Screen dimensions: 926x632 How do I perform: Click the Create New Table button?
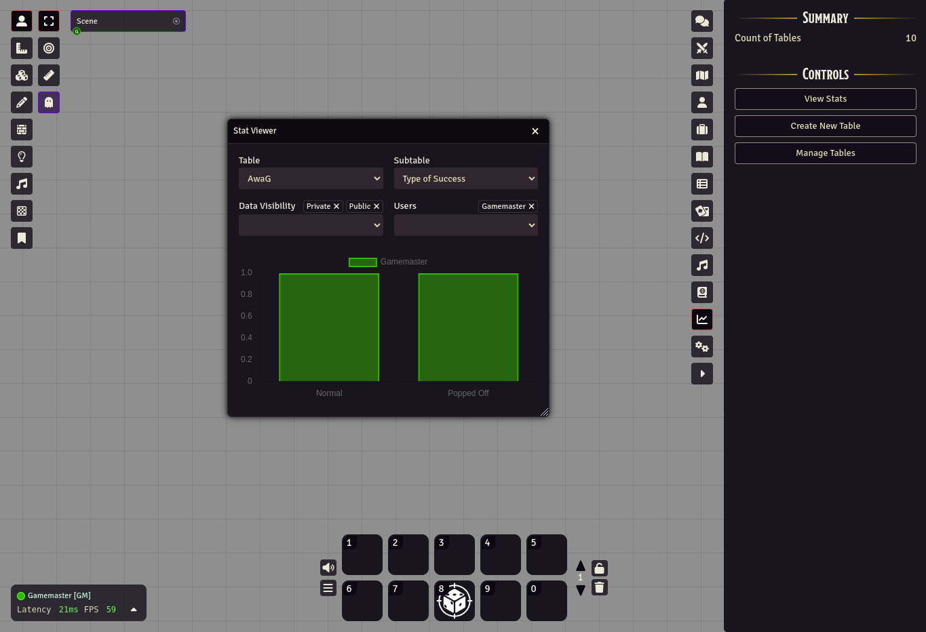(825, 126)
